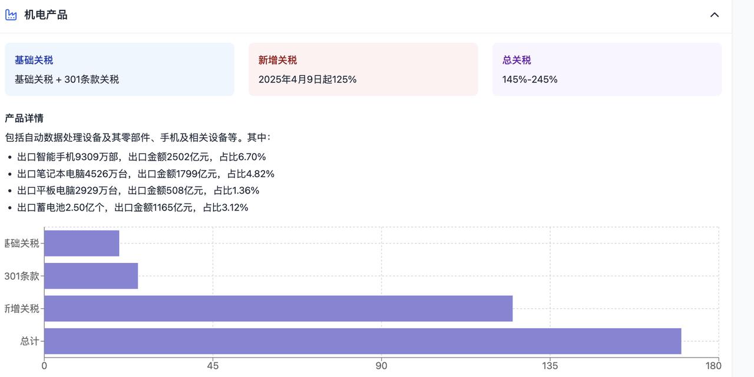Click the 新增关税 red heading

point(278,59)
